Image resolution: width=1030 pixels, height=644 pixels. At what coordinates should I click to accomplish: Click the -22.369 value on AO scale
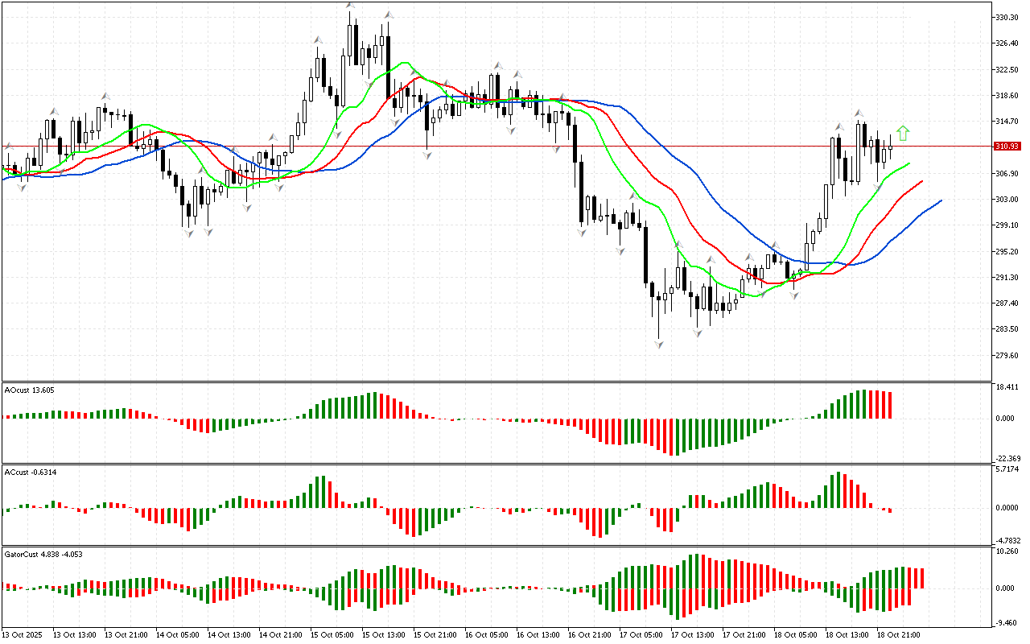pos(1007,459)
